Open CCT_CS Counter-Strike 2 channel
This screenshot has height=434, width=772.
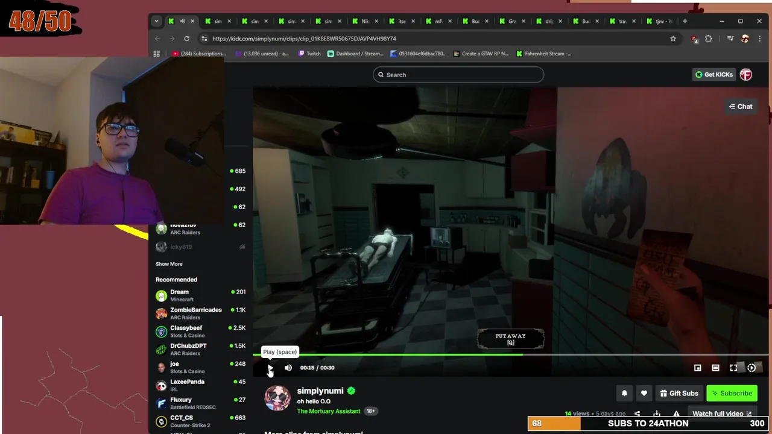tap(201, 421)
